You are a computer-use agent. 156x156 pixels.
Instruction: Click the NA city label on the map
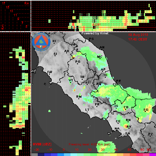(x=117, y=129)
